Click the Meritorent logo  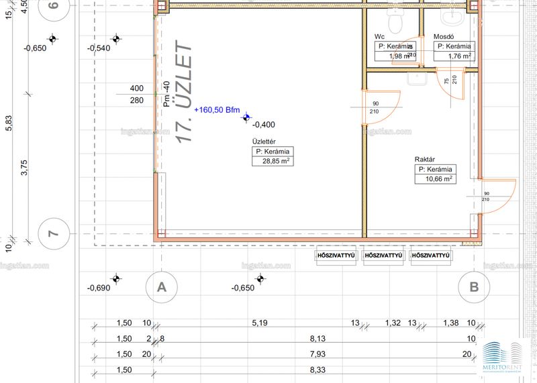(x=502, y=357)
